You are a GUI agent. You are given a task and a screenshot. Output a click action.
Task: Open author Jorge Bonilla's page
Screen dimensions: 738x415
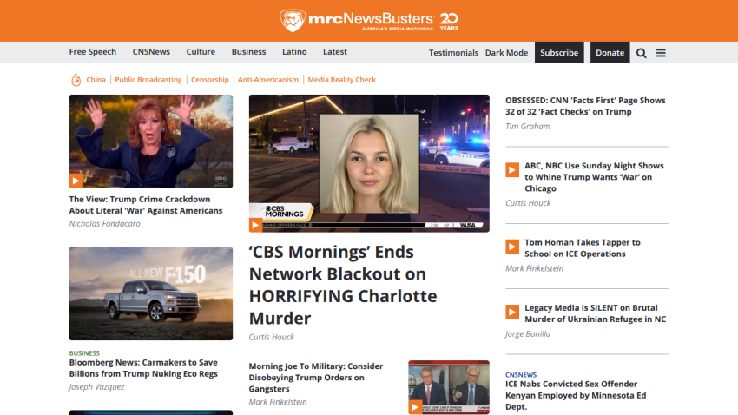click(528, 333)
